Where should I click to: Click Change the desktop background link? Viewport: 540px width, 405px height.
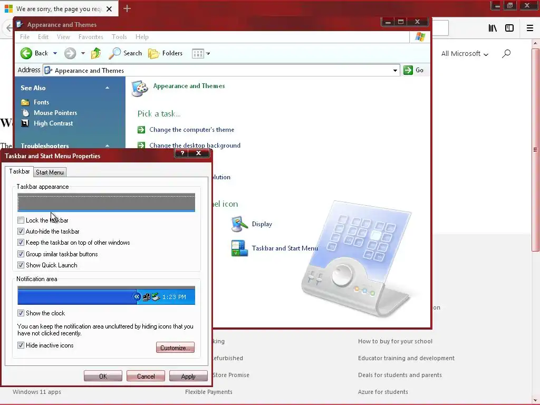195,146
